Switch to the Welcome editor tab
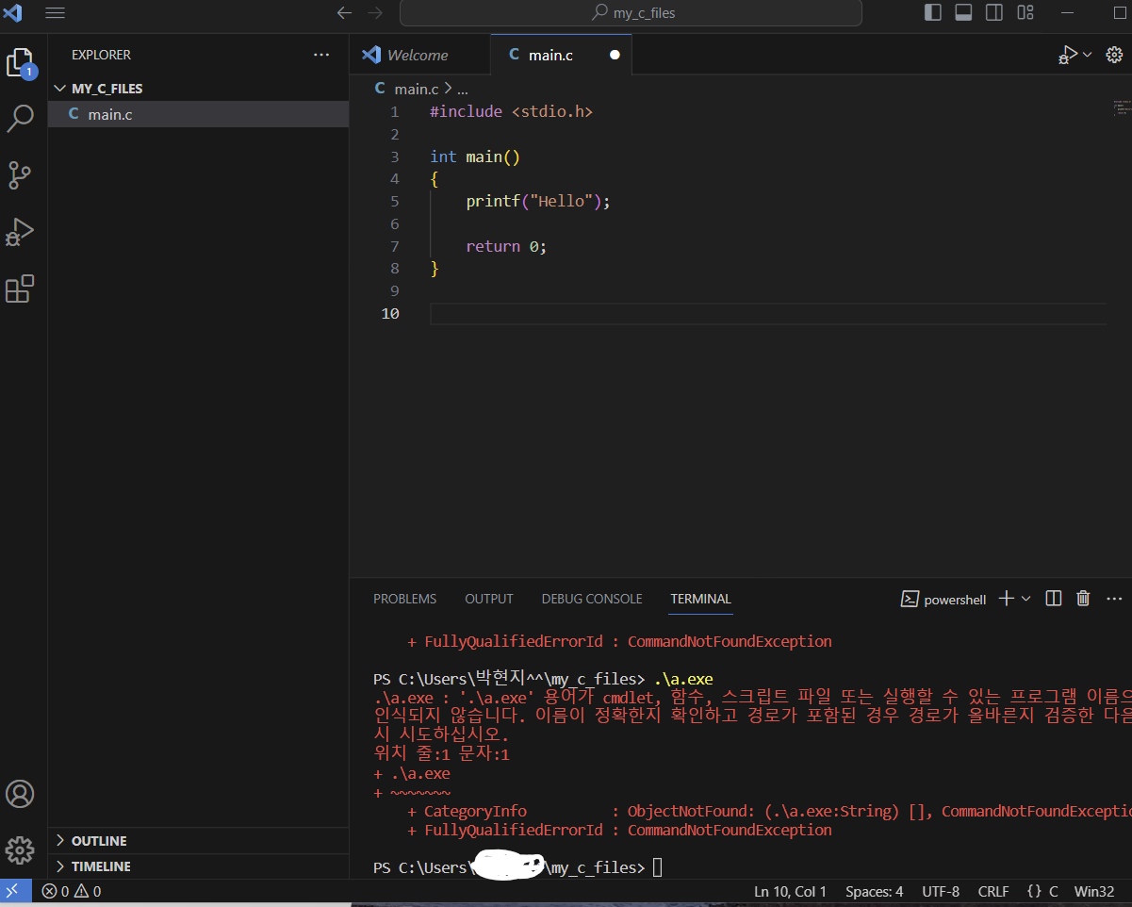This screenshot has width=1132, height=907. (x=417, y=55)
